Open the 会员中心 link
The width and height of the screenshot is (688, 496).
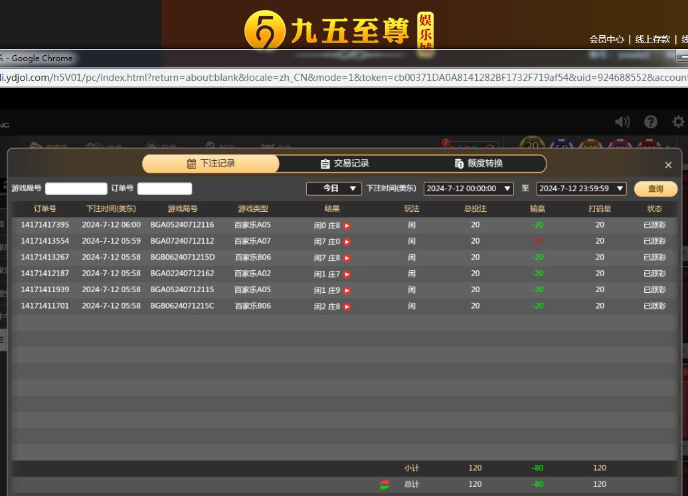[606, 39]
